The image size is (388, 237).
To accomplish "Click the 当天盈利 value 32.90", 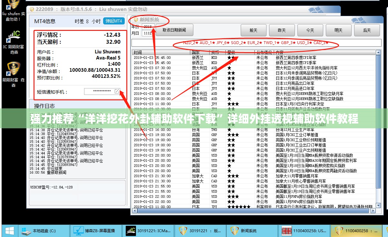I will [x=113, y=42].
